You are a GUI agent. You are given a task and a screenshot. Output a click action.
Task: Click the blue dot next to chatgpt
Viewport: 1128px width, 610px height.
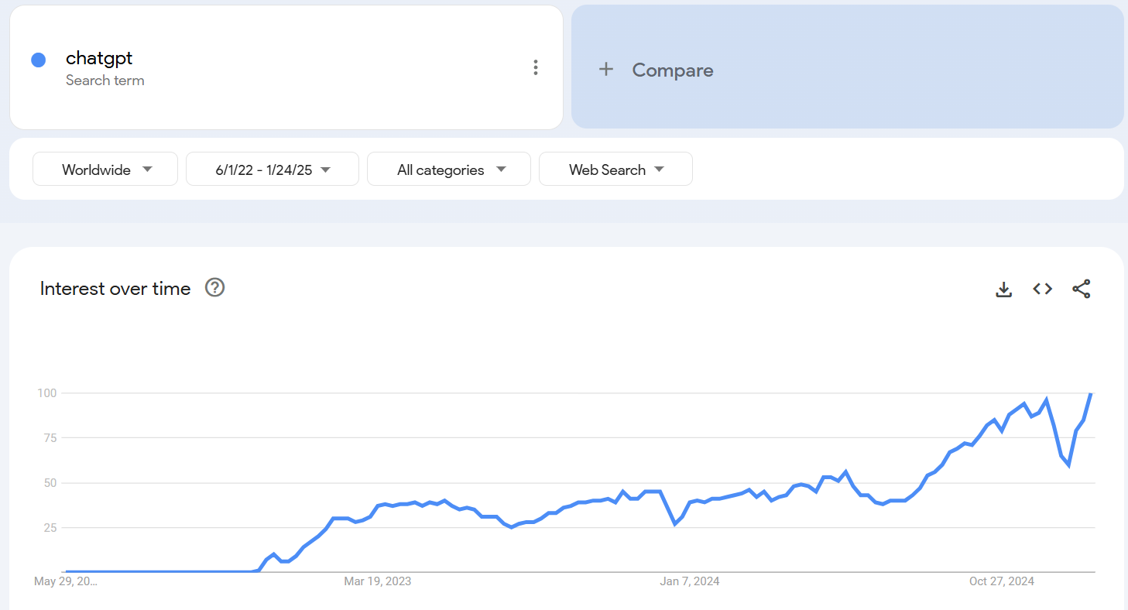point(39,60)
